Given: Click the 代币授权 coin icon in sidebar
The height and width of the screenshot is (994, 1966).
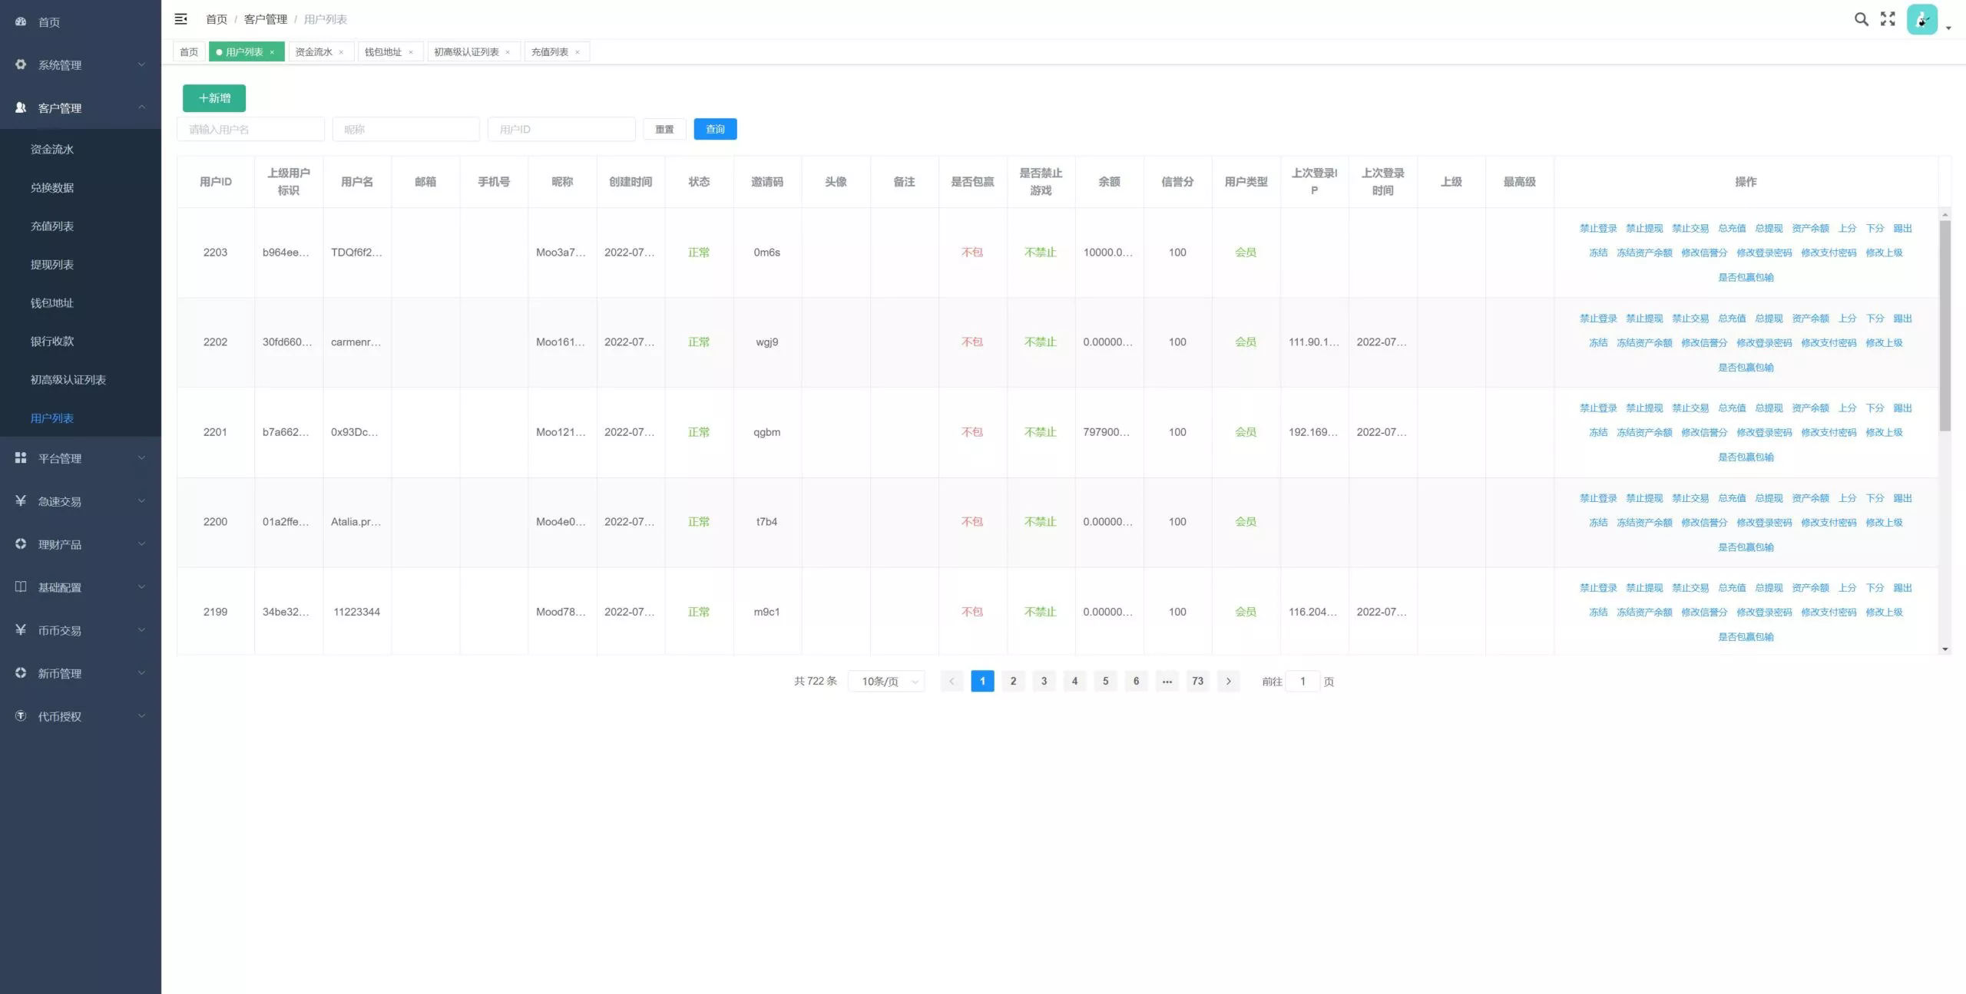Looking at the screenshot, I should (21, 716).
